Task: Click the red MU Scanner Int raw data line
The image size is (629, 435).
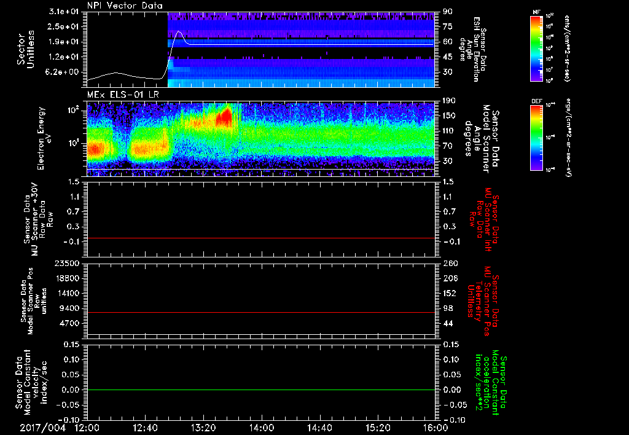Action: tap(260, 238)
